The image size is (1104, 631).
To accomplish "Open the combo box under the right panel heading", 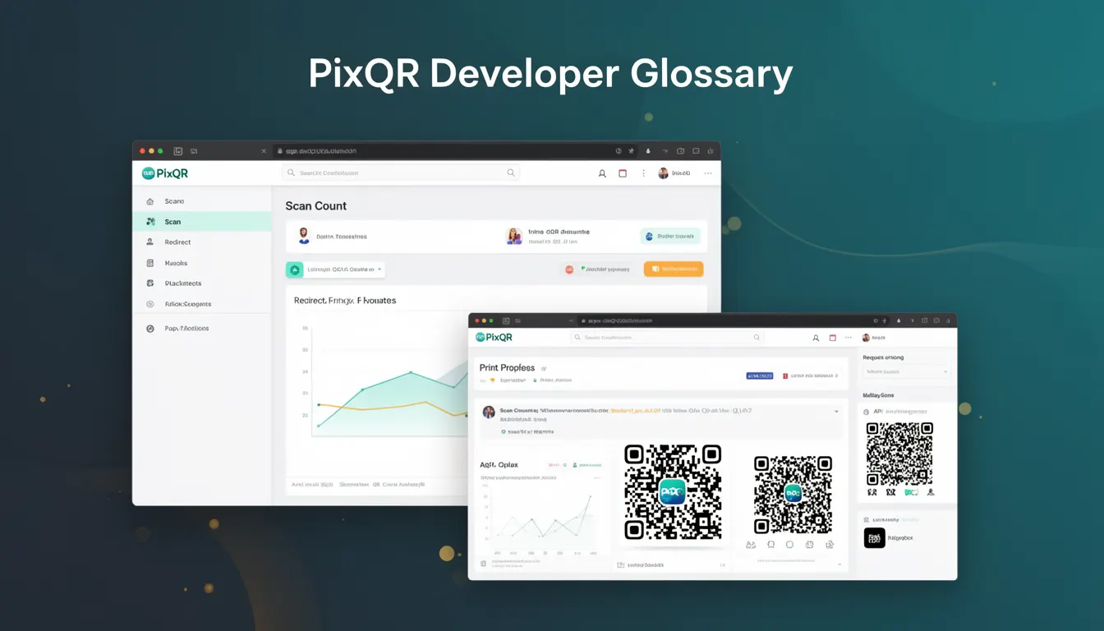I will pos(907,372).
